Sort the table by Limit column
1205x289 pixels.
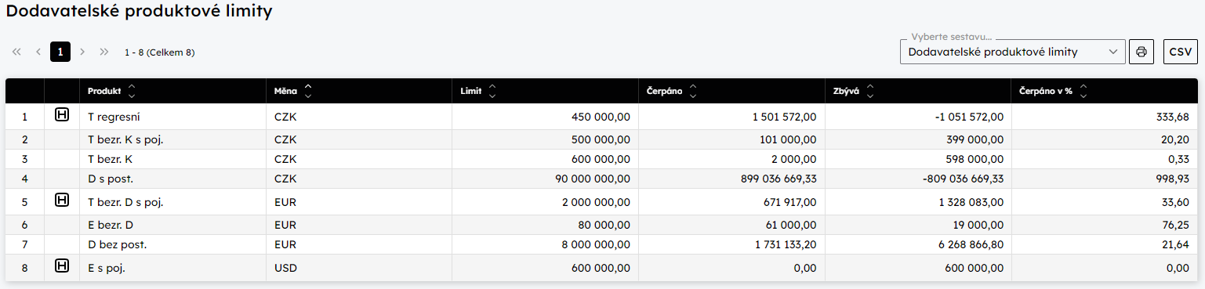point(479,91)
